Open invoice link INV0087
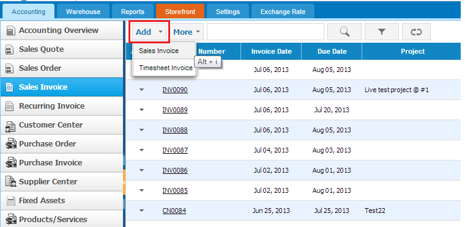This screenshot has width=465, height=227. click(175, 150)
